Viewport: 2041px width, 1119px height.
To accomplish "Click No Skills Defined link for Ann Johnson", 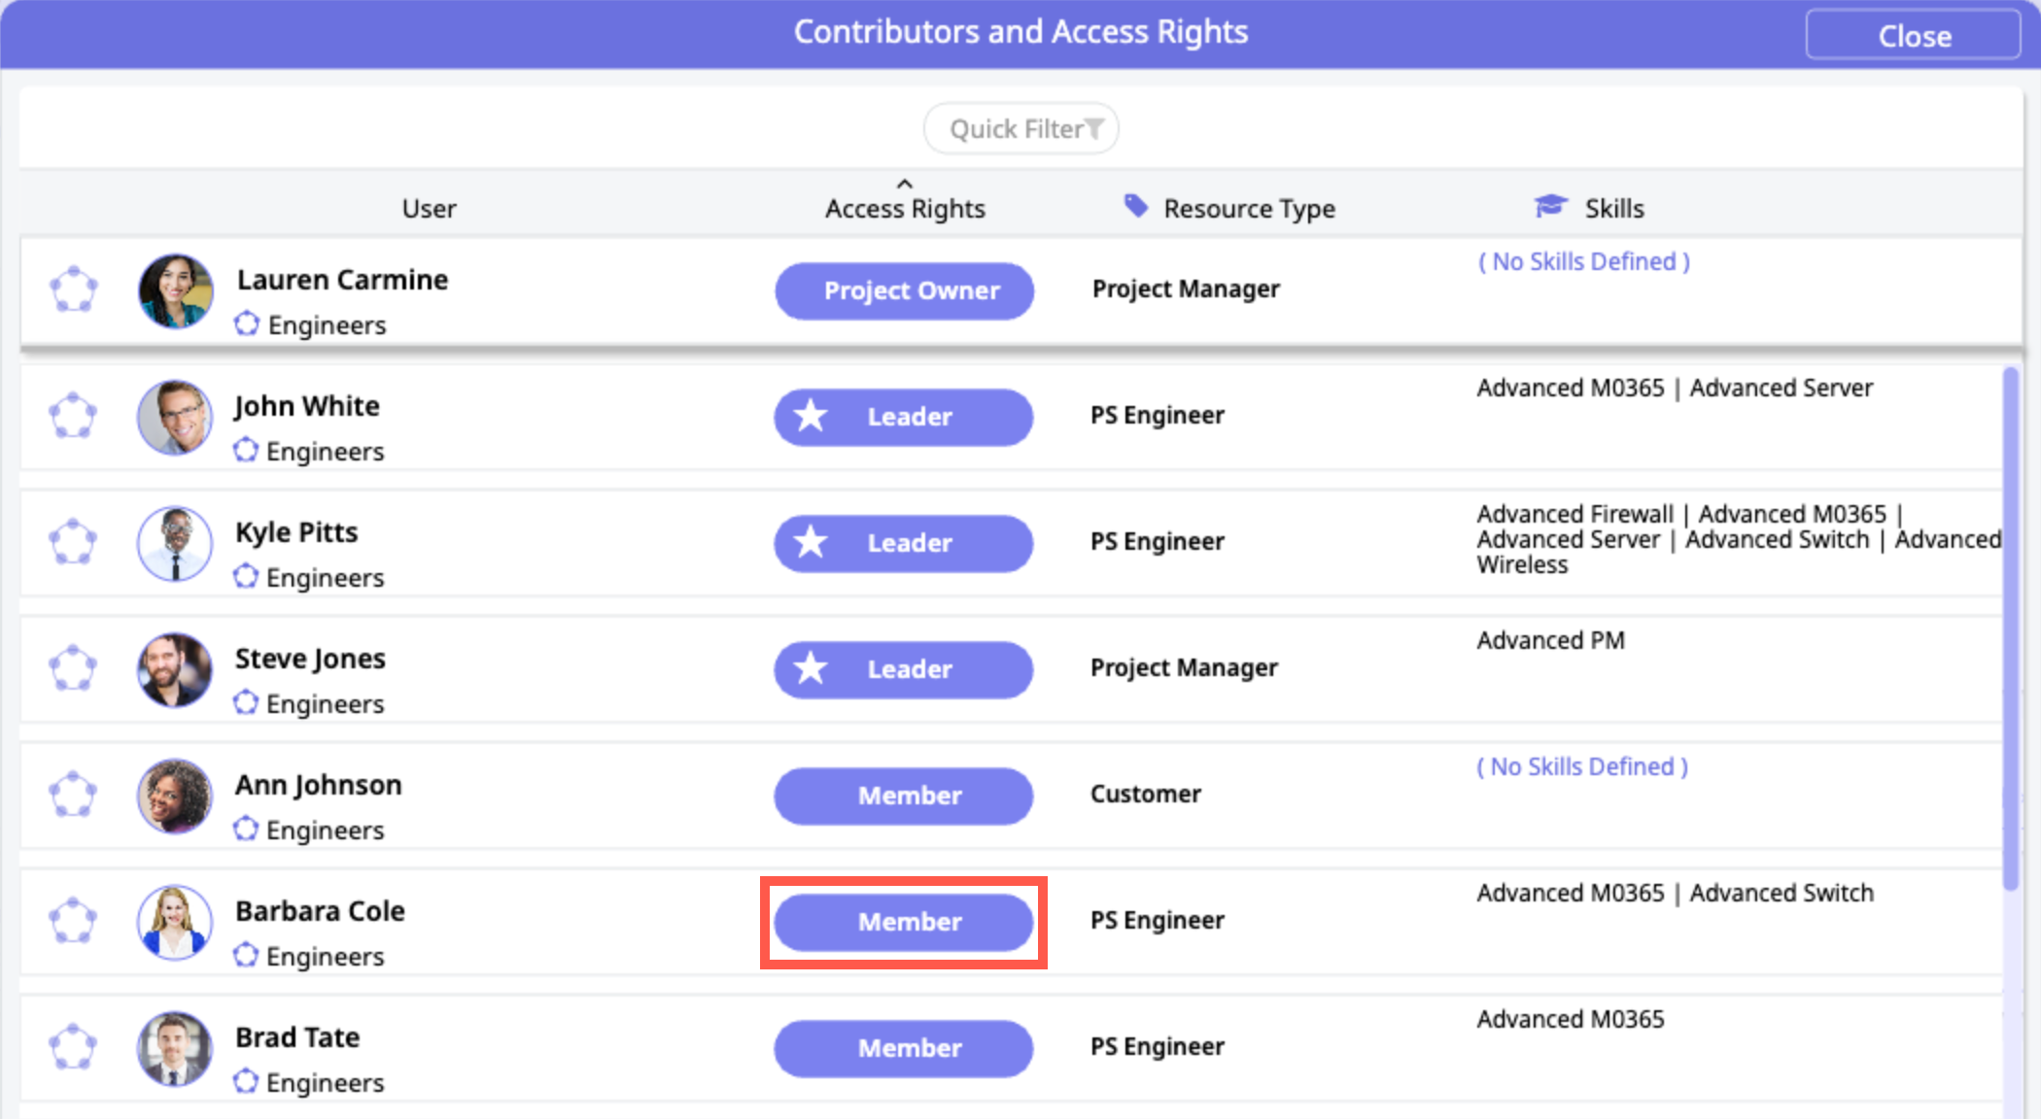I will [1582, 766].
